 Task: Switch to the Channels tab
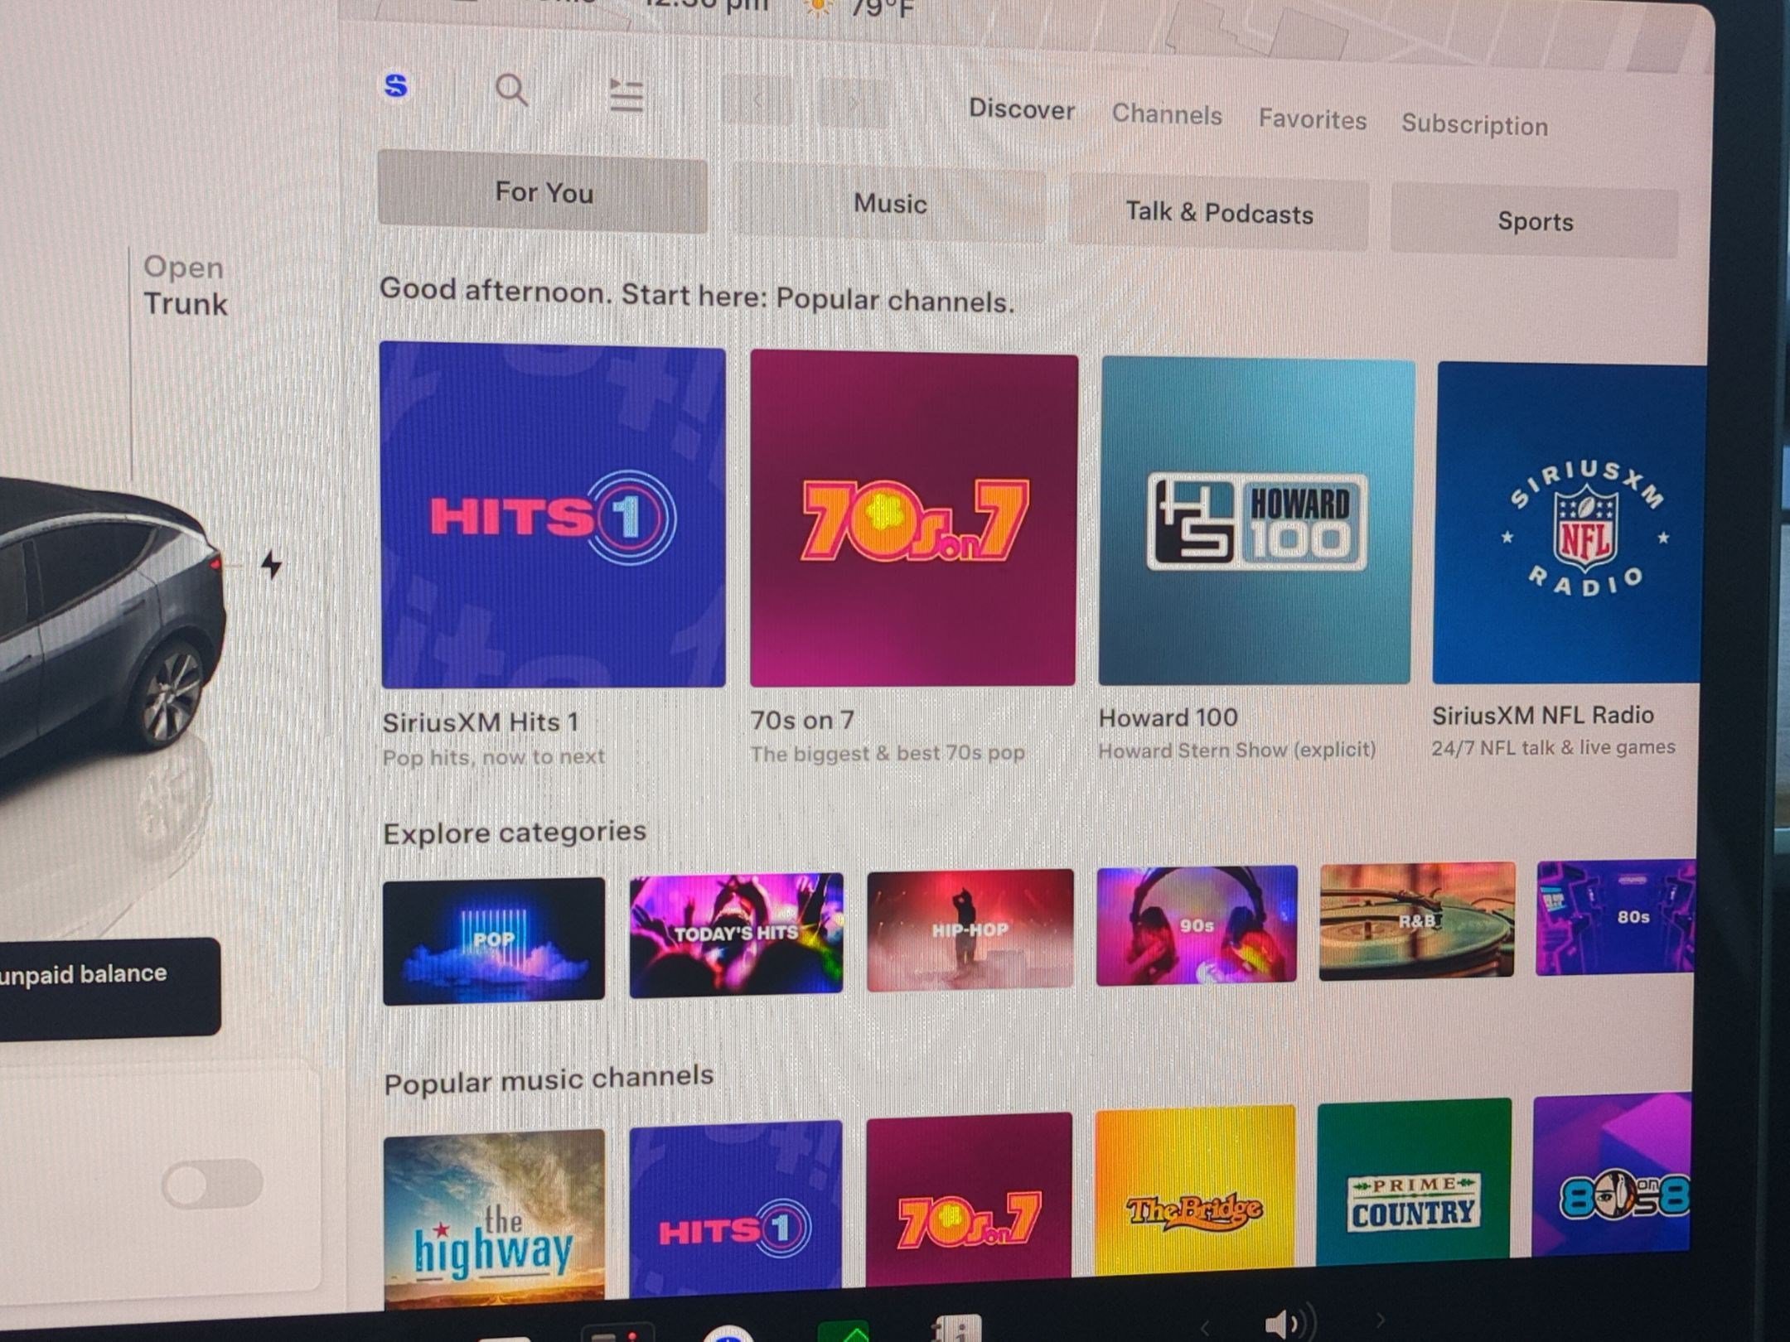click(1167, 114)
